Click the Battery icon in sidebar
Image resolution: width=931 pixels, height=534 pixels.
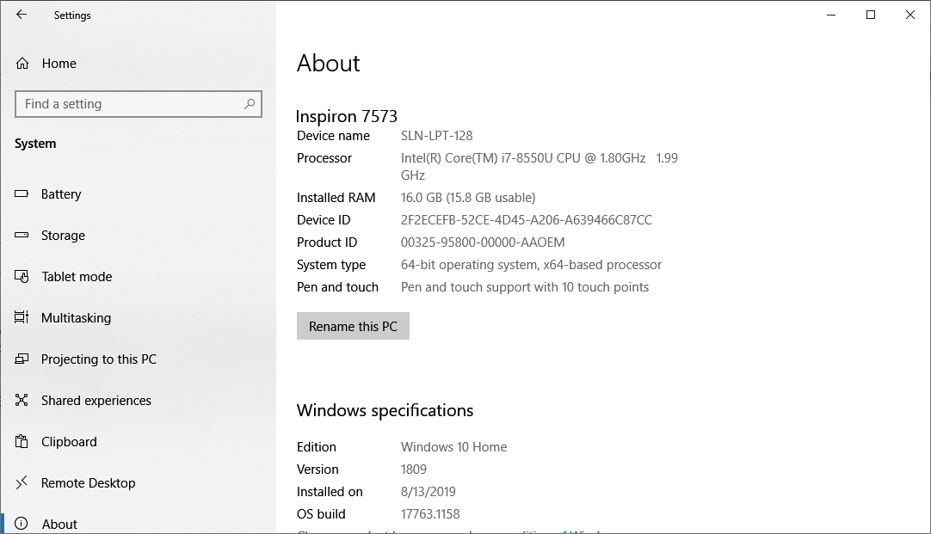22,193
